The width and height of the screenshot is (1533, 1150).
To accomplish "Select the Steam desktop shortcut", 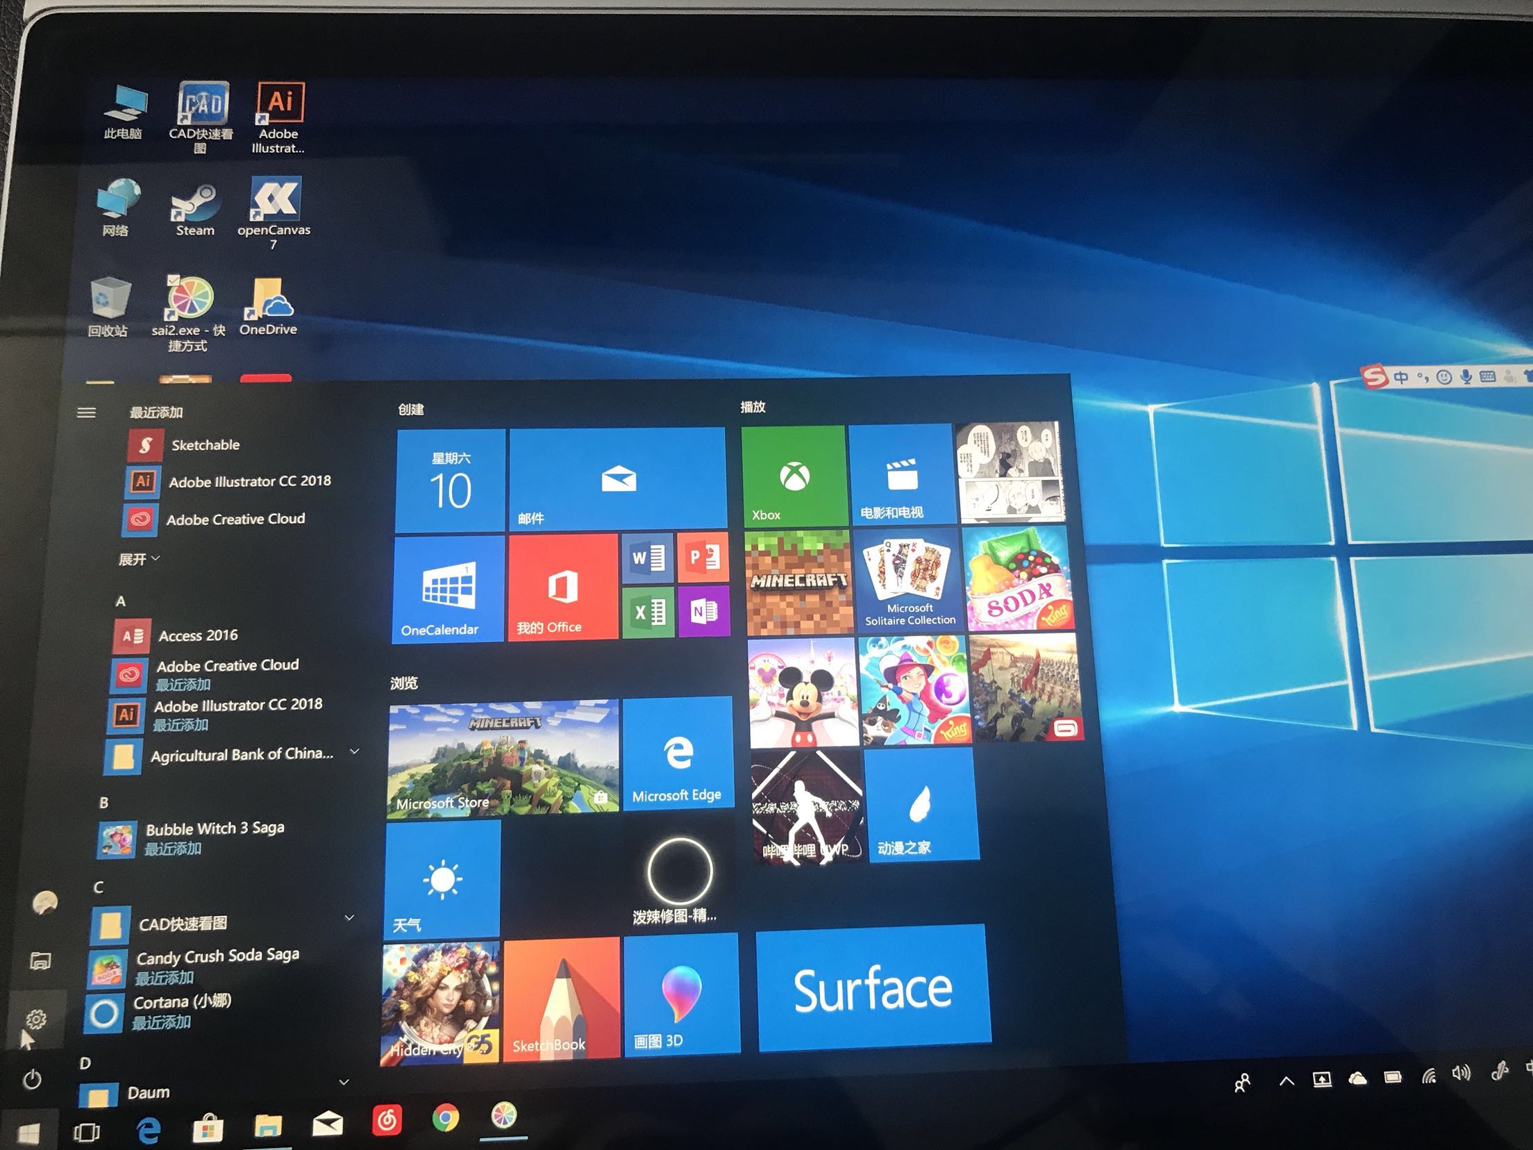I will pyautogui.click(x=195, y=210).
